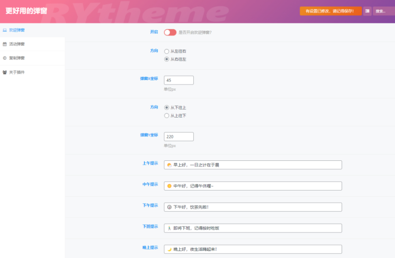Image resolution: width=395 pixels, height=258 pixels.
Task: Click the users icon beside 关于插件
Action: [x=5, y=72]
